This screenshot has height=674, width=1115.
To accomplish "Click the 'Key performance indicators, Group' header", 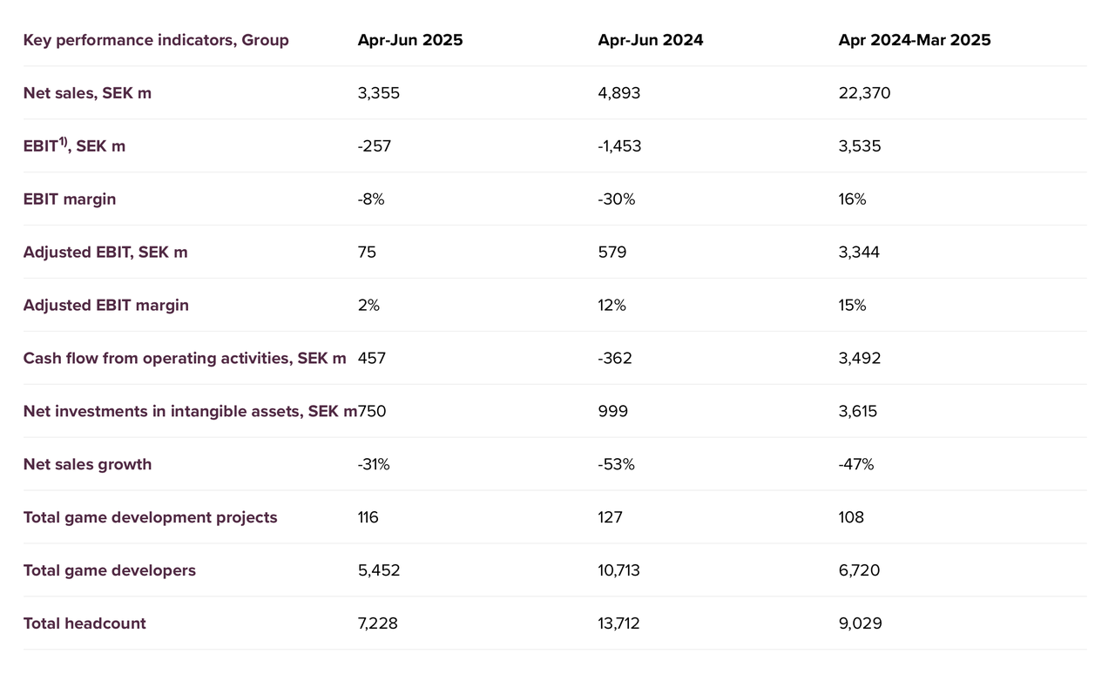I will click(x=156, y=40).
